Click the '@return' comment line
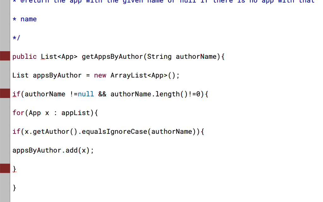This screenshot has height=202, width=323. pos(164,2)
